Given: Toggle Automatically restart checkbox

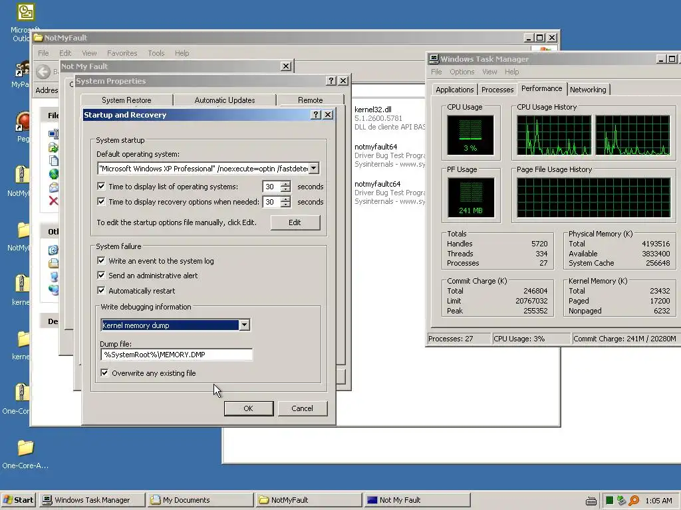Looking at the screenshot, I should click(x=101, y=291).
